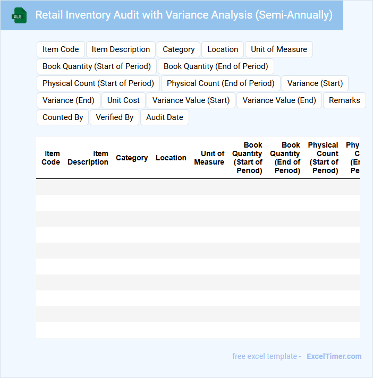Viewport: 373px width, 378px height.
Task: Click the first empty table row
Action: (198, 187)
